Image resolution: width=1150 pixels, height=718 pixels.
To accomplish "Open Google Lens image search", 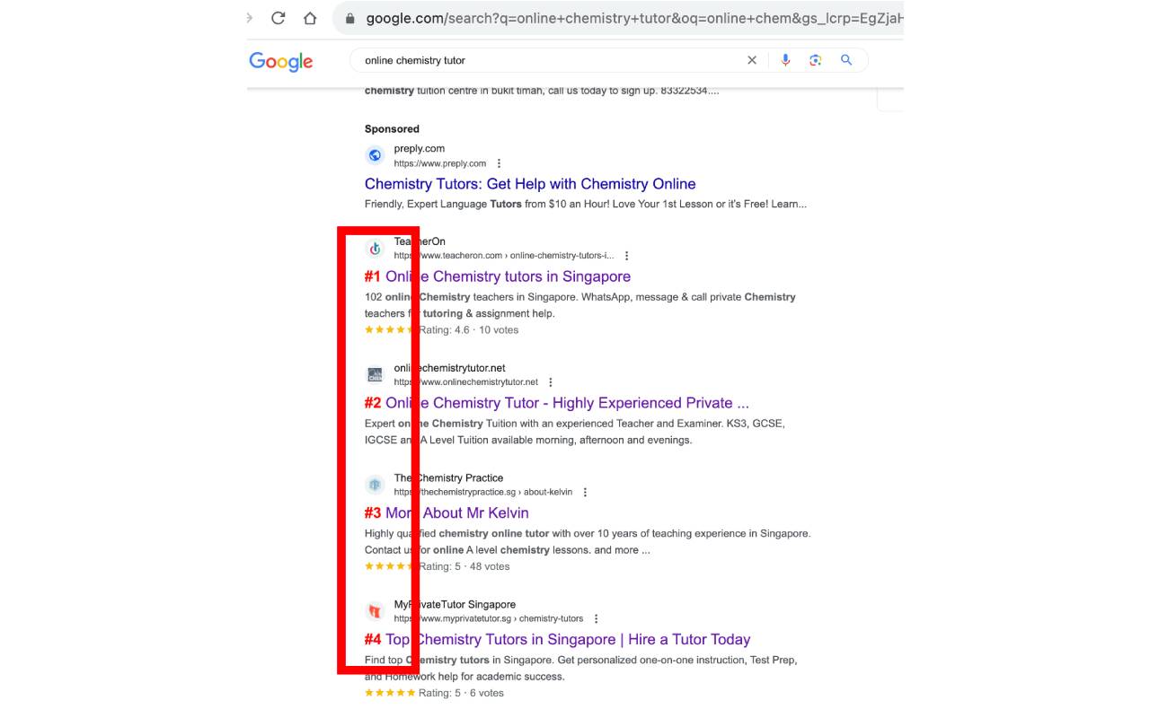I will tap(816, 59).
